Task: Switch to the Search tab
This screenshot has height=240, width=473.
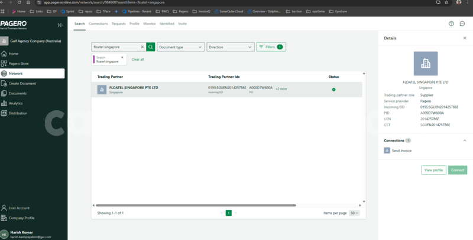Action: click(x=80, y=24)
